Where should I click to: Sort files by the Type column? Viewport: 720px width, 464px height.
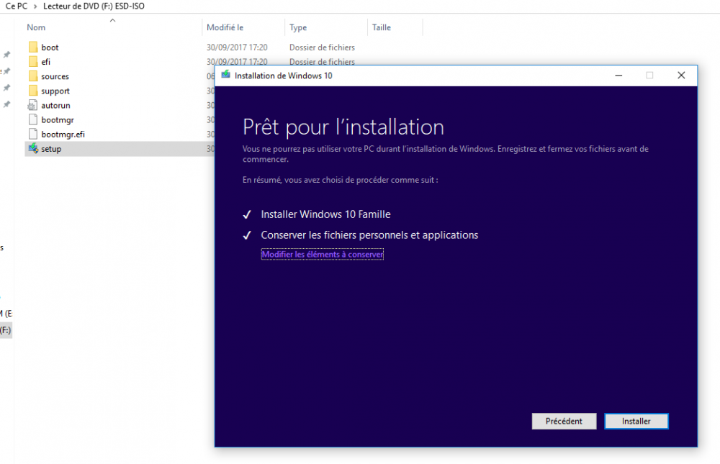pyautogui.click(x=298, y=27)
